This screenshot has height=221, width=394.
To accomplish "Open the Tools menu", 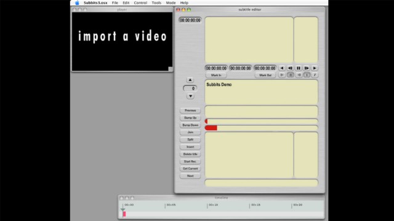I will [156, 2].
